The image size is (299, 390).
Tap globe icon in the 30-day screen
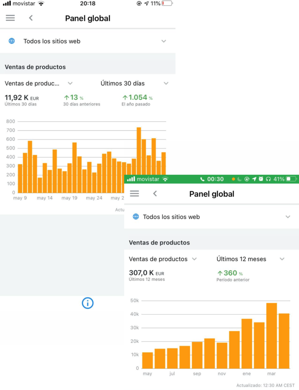(x=12, y=41)
